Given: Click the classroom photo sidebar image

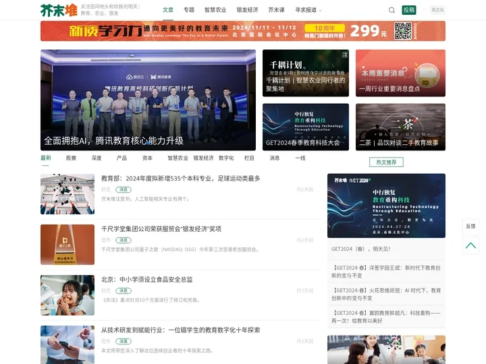Looking at the screenshot, I should 386,350.
